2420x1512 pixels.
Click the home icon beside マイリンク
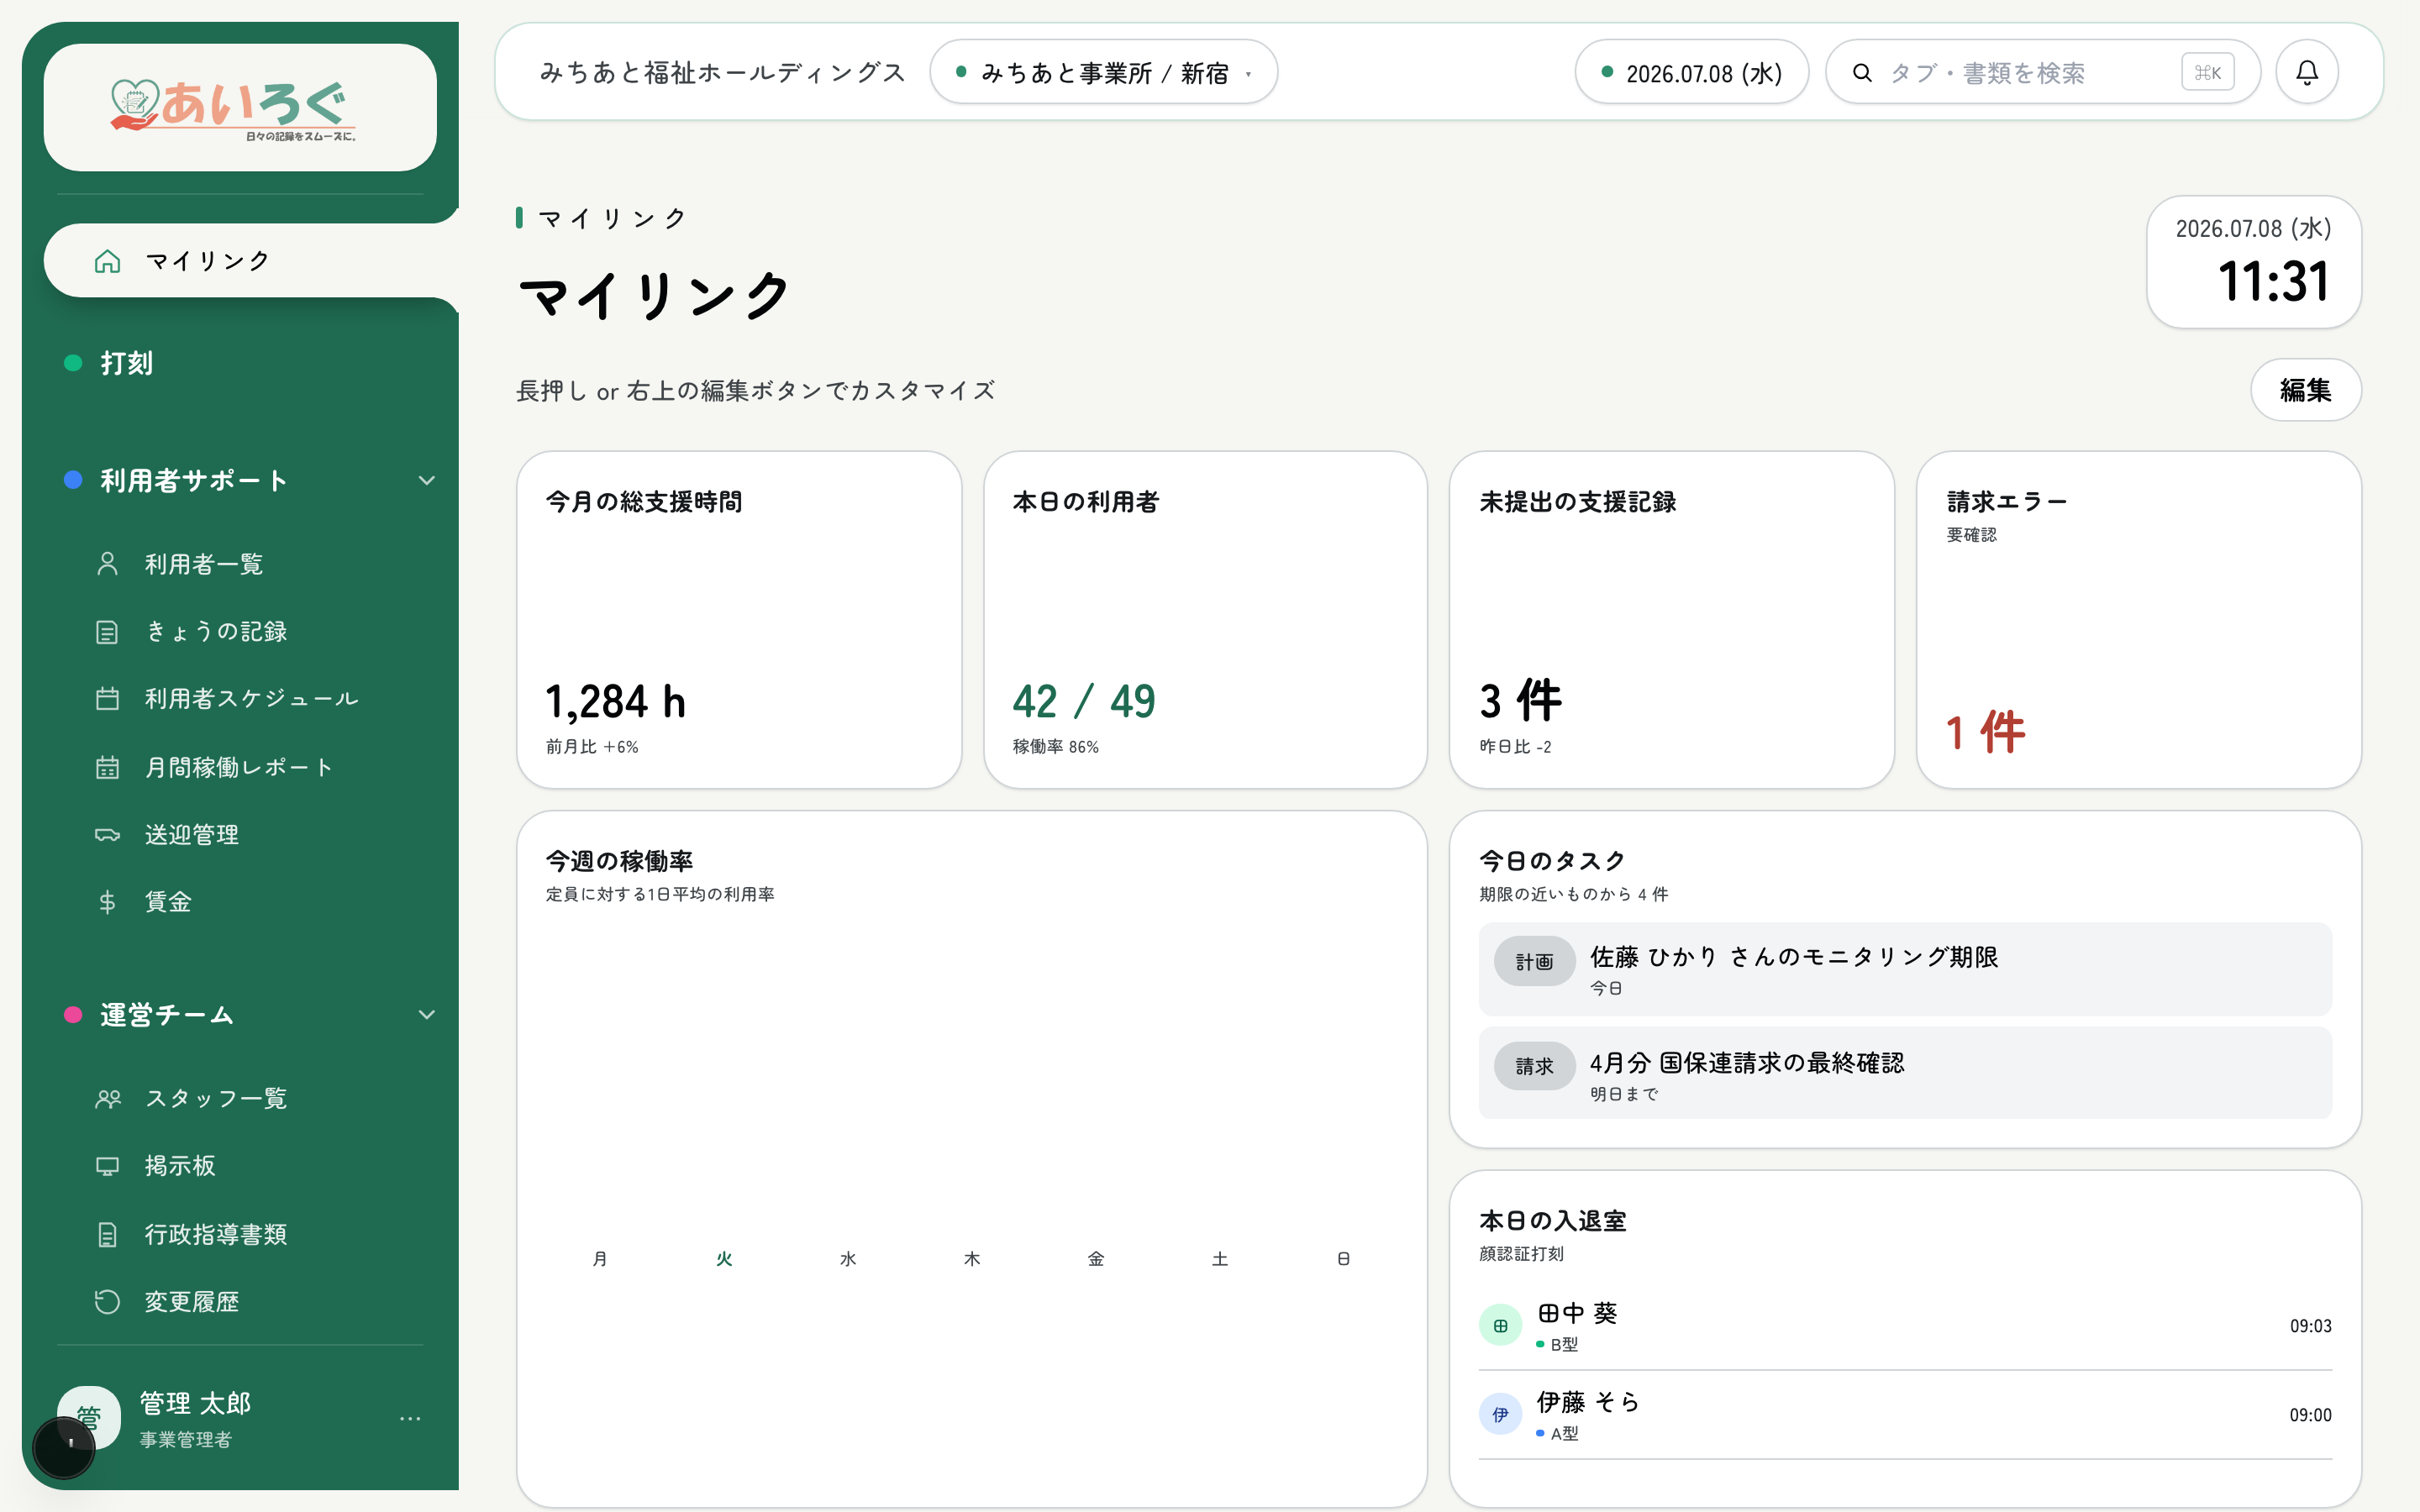[107, 261]
